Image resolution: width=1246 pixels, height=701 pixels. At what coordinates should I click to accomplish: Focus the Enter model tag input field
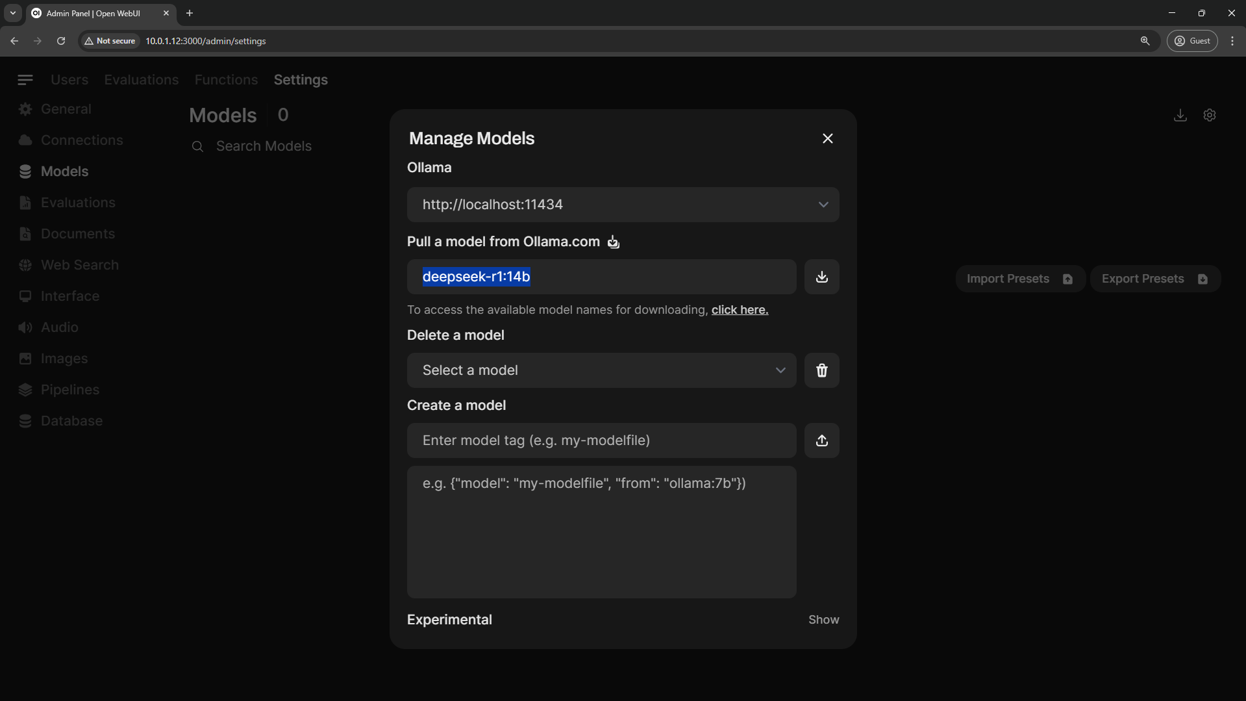point(601,440)
